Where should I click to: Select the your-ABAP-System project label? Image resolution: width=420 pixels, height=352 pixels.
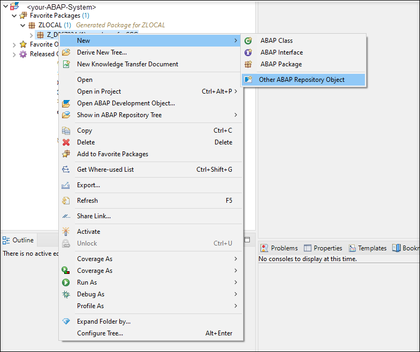pos(62,7)
